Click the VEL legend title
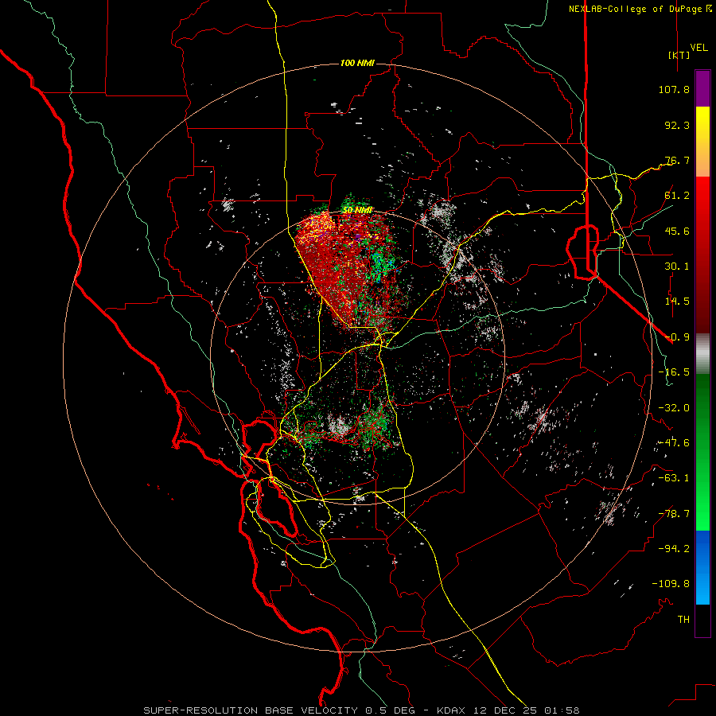Image resolution: width=716 pixels, height=716 pixels. (x=698, y=48)
